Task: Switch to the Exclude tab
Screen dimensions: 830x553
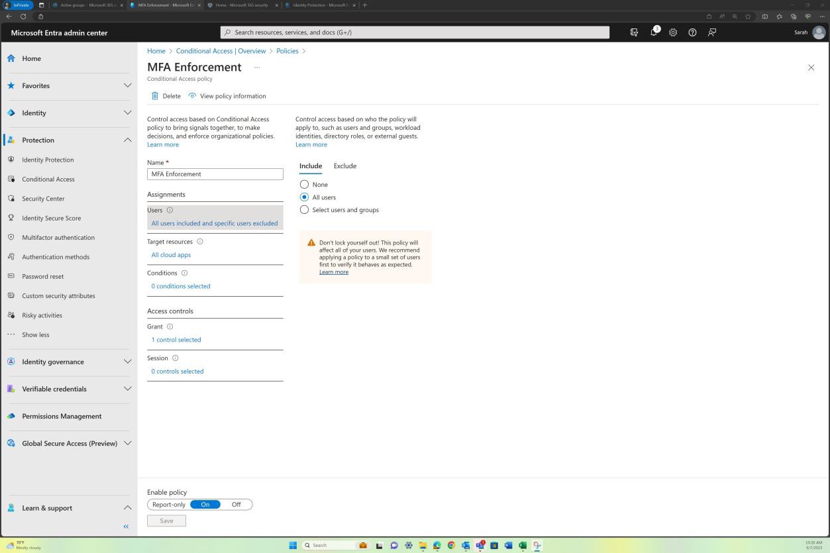Action: tap(344, 166)
